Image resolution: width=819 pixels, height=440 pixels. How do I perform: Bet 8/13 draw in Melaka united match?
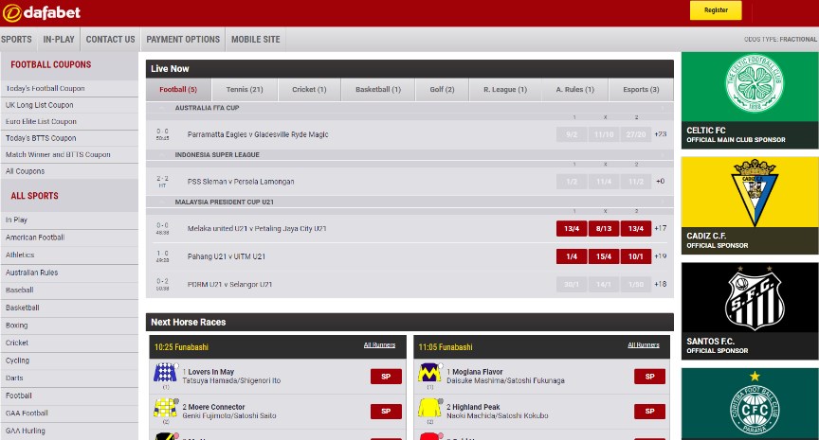pos(603,228)
